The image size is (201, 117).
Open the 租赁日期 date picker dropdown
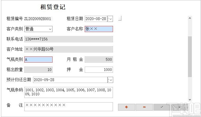[110, 19]
